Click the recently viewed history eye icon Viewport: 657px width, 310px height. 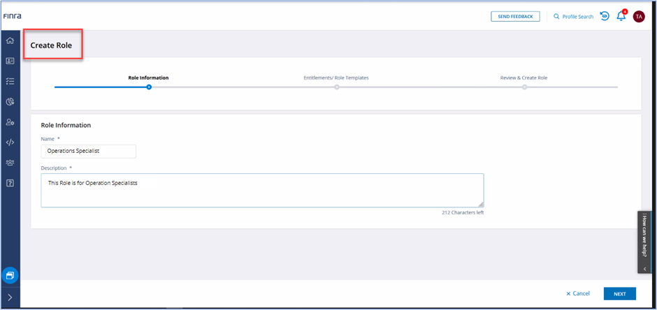click(x=605, y=16)
